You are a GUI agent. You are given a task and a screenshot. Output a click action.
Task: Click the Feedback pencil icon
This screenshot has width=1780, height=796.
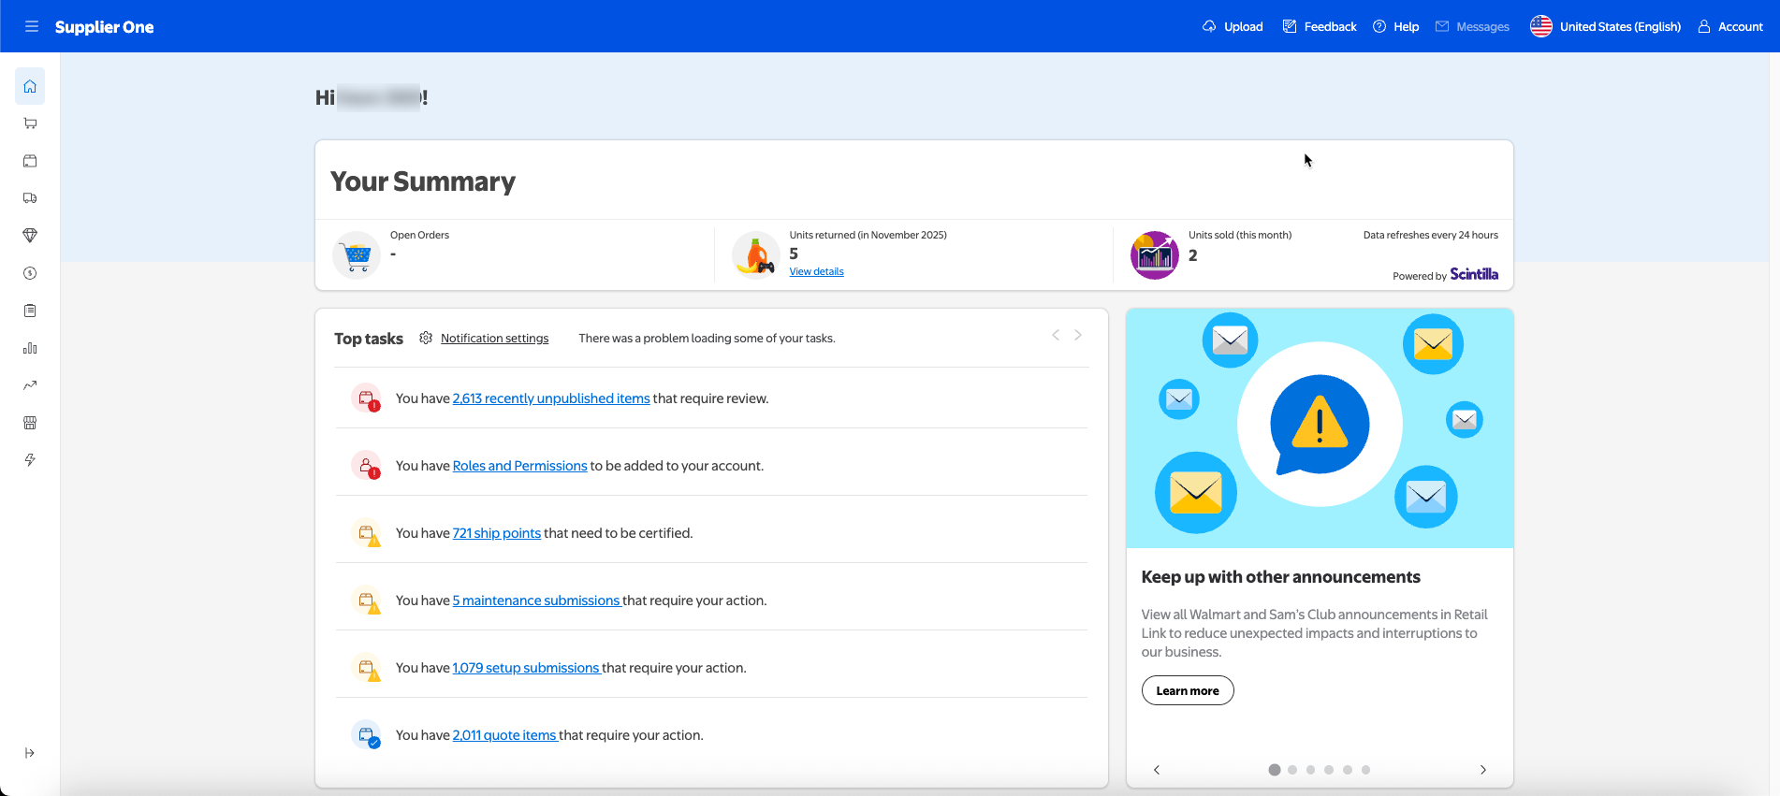[1290, 26]
